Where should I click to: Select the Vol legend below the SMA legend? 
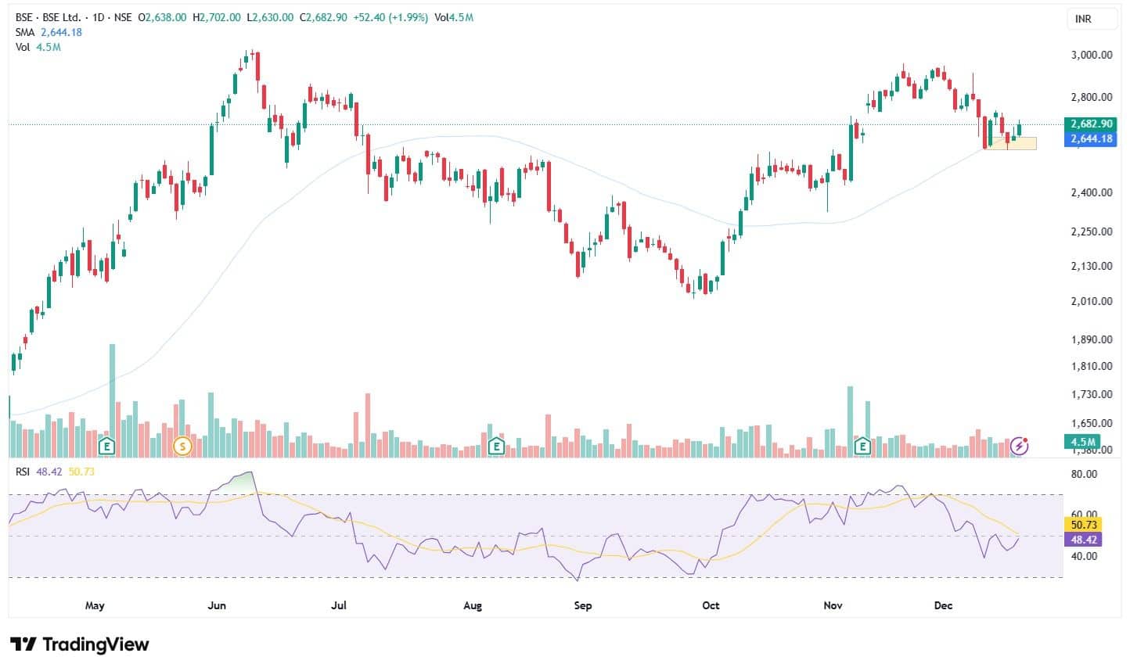pos(23,47)
